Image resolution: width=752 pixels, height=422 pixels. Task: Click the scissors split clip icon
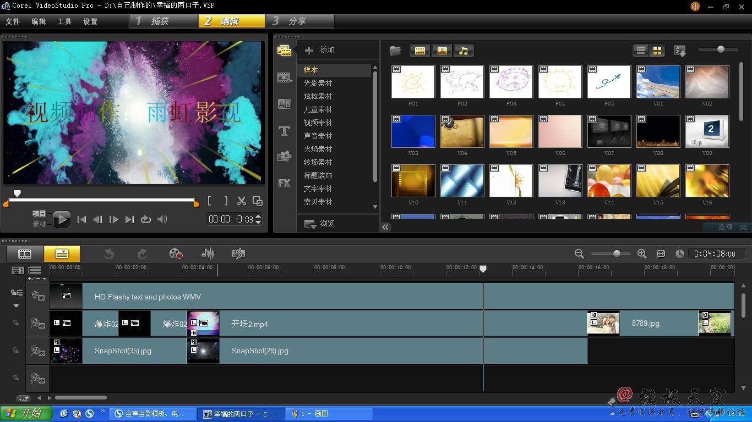[x=241, y=201]
